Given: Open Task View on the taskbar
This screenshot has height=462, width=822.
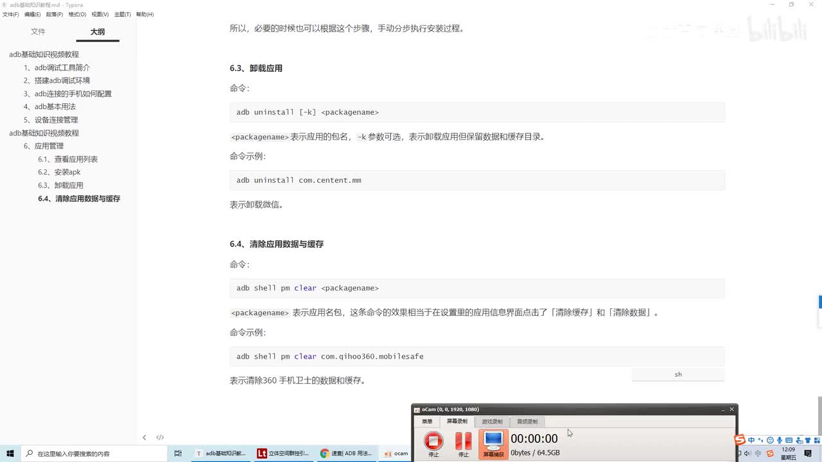Looking at the screenshot, I should point(178,453).
